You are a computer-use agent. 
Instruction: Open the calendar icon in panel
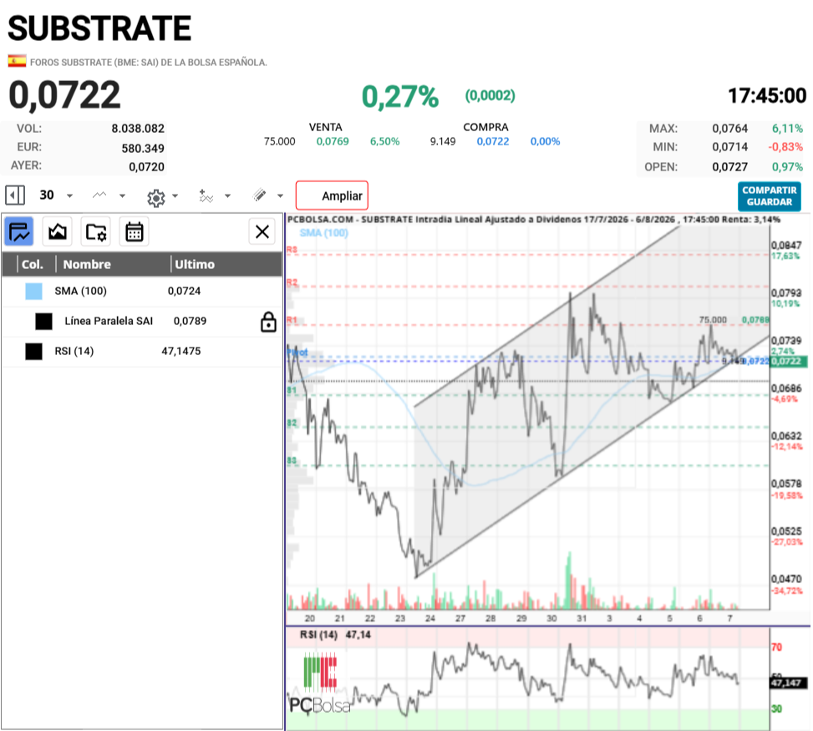(x=135, y=231)
